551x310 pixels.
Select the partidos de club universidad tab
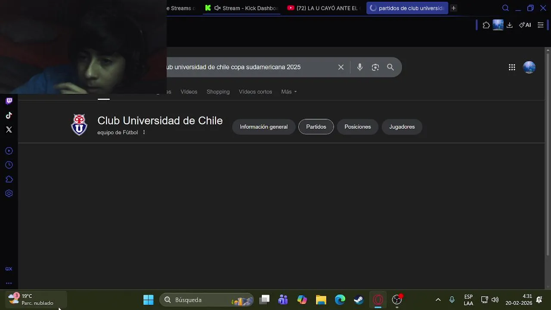[x=407, y=8]
